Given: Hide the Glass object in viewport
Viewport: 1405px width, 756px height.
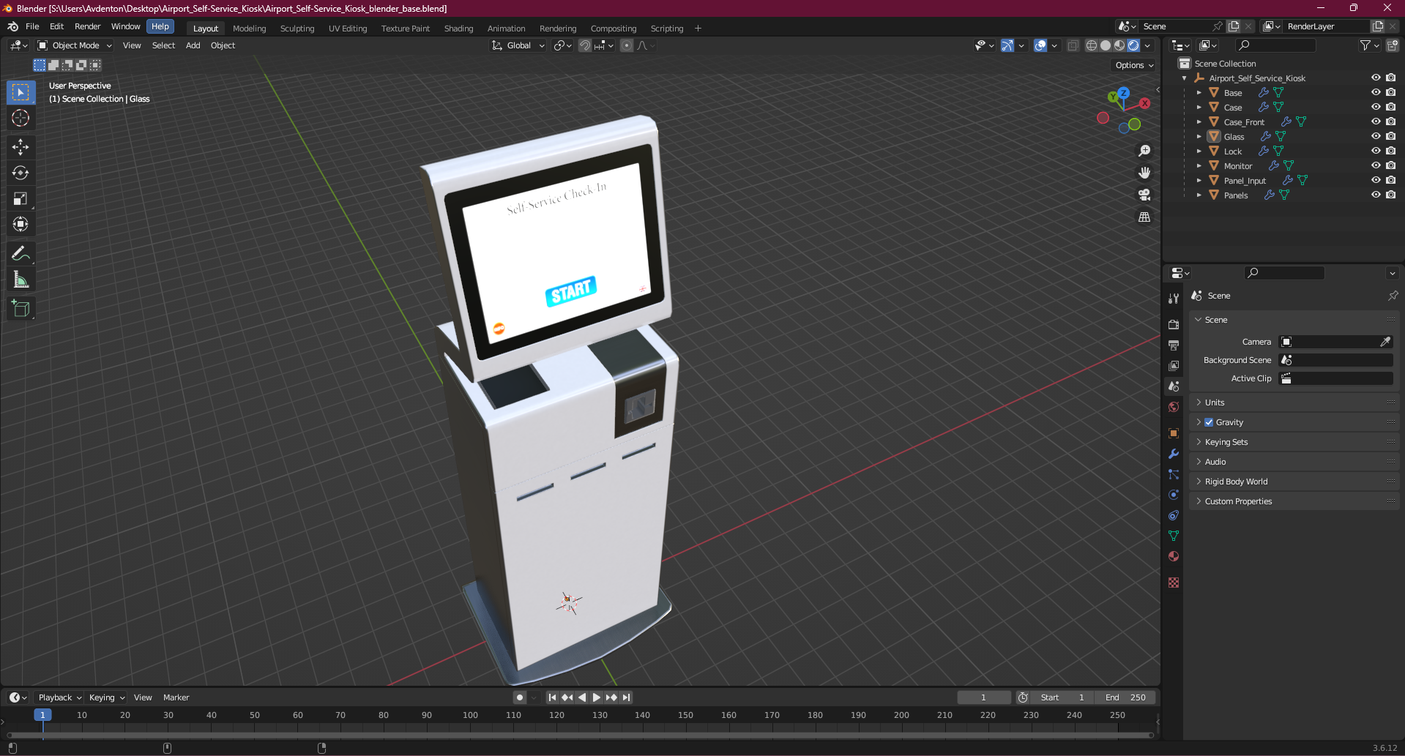Looking at the screenshot, I should pyautogui.click(x=1376, y=136).
